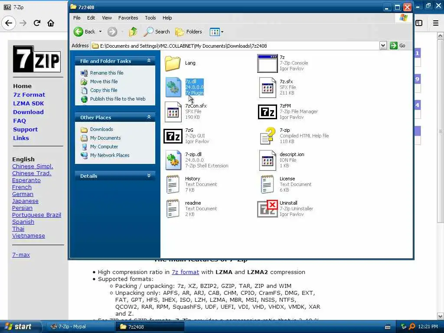The image size is (444, 333).
Task: Open the File menu
Action: tap(77, 18)
